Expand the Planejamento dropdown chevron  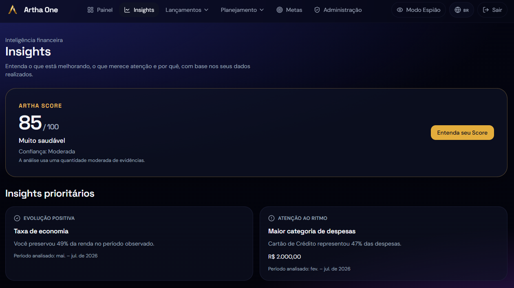262,10
